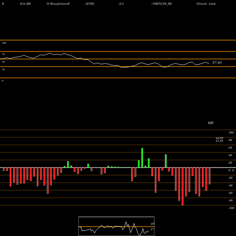The width and height of the screenshot is (236, 236).
Task: Click the 20 tick on MR axis
Action: coord(230,163)
